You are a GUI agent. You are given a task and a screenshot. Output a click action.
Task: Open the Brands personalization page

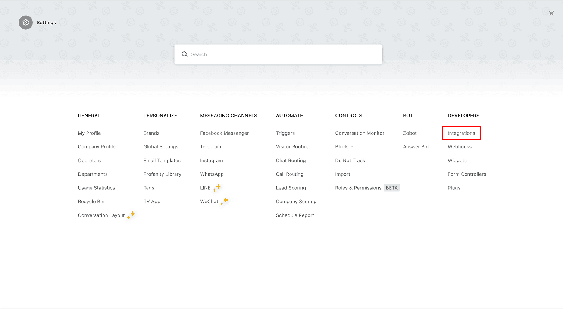[151, 133]
